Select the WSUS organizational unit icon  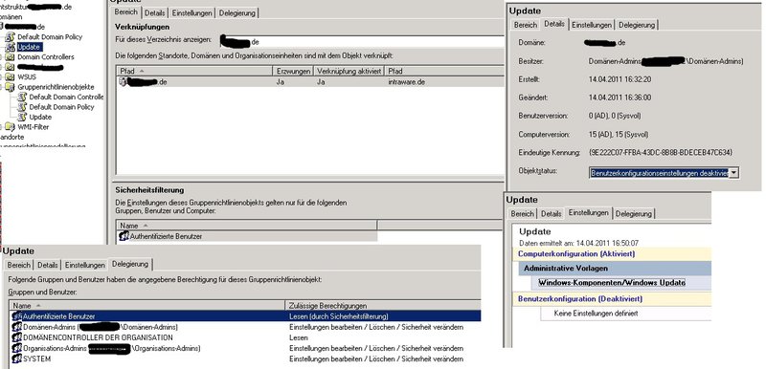point(10,77)
